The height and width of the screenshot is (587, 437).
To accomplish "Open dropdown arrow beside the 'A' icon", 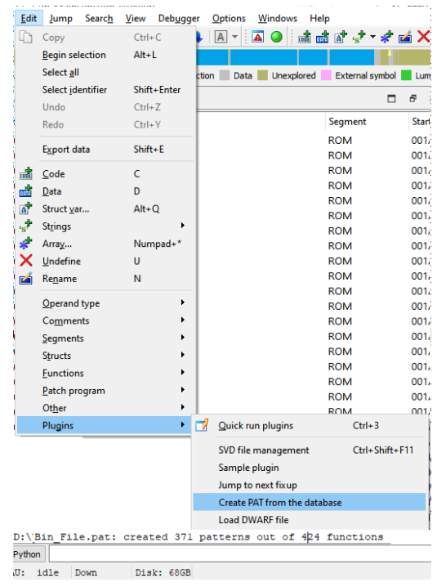I will click(x=234, y=37).
